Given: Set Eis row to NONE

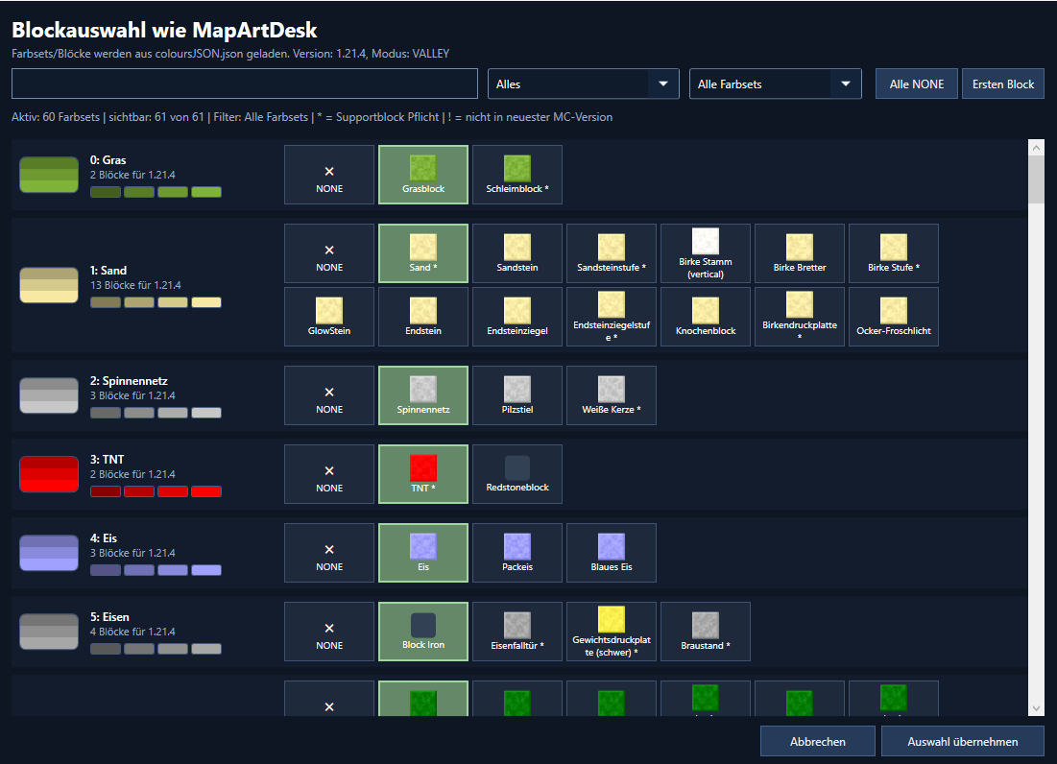Looking at the screenshot, I should (x=329, y=553).
